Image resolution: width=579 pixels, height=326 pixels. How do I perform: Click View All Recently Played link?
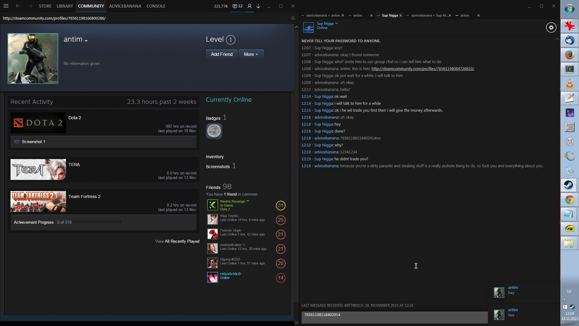(177, 241)
